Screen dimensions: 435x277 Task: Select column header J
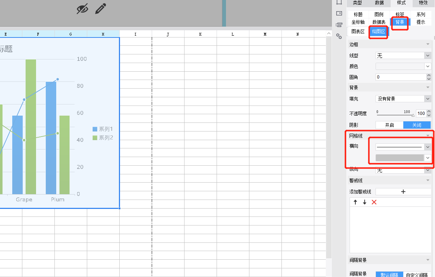pyautogui.click(x=168, y=34)
